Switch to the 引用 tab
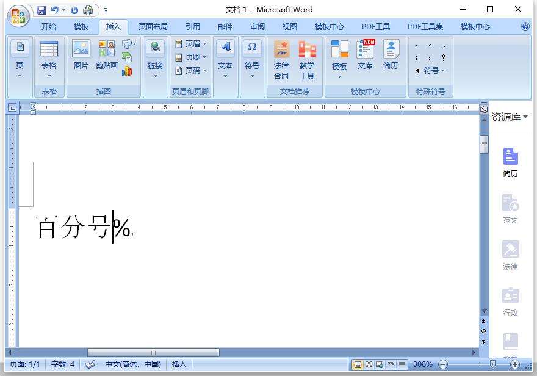Viewport: 537px width, 376px height. 192,27
